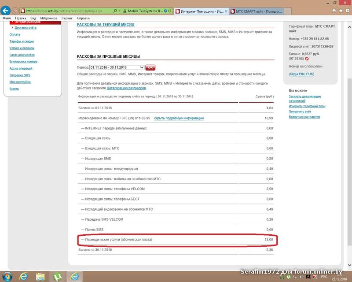Click 'Пополнить счёт' link
352x282 pixels.
pyautogui.click(x=301, y=111)
